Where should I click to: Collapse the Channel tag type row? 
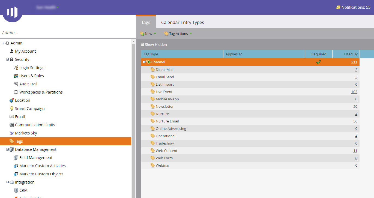pyautogui.click(x=144, y=62)
